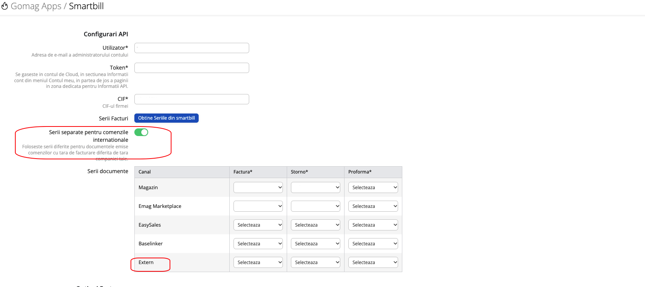
Task: Click the Gomag flame logo icon
Action: point(5,6)
